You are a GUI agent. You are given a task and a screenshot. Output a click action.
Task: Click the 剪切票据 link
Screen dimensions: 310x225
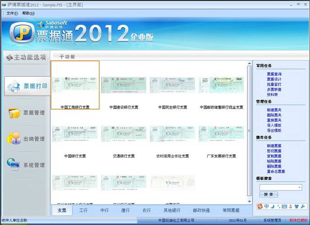coord(274,151)
